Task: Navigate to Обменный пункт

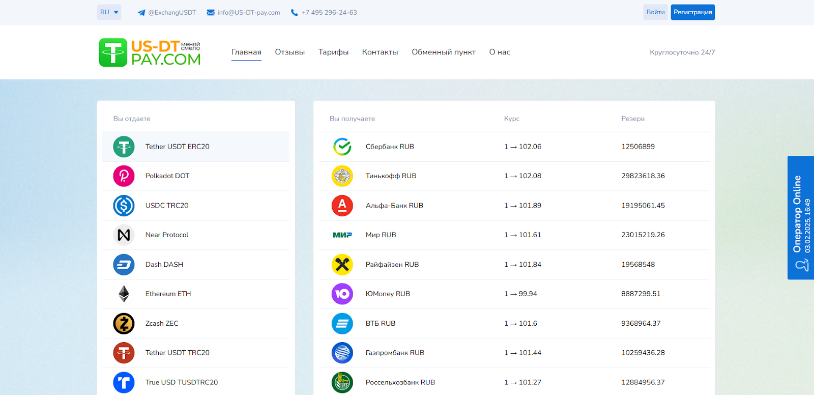Action: pos(443,52)
